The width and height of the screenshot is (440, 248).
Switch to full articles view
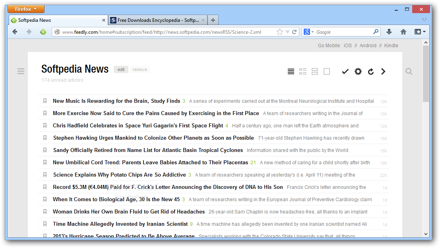click(327, 71)
